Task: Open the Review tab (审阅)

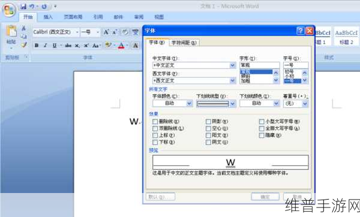Action: tap(139, 17)
